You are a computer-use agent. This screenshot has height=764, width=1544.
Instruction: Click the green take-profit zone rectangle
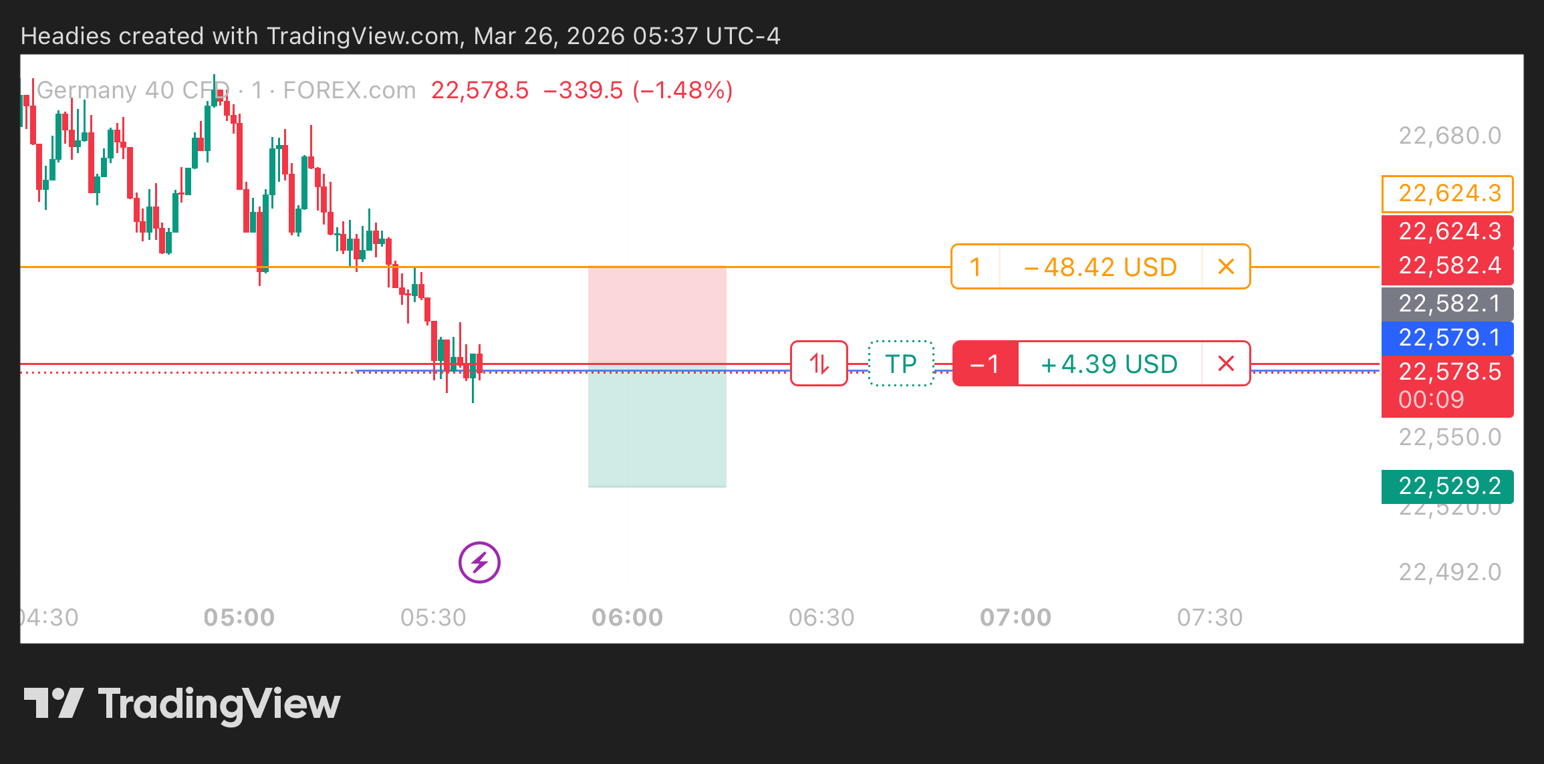tap(657, 429)
